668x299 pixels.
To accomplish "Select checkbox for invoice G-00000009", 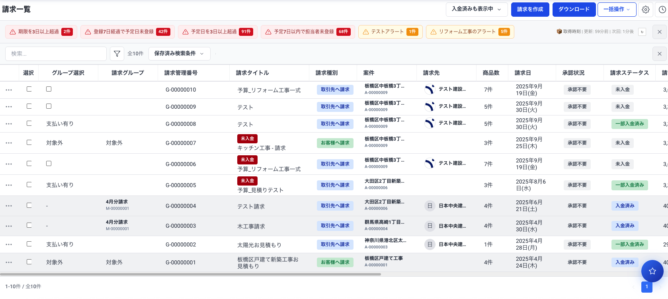I will pos(29,106).
